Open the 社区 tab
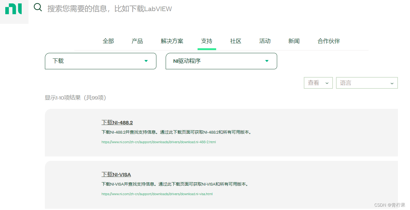The image size is (410, 210). coord(236,41)
